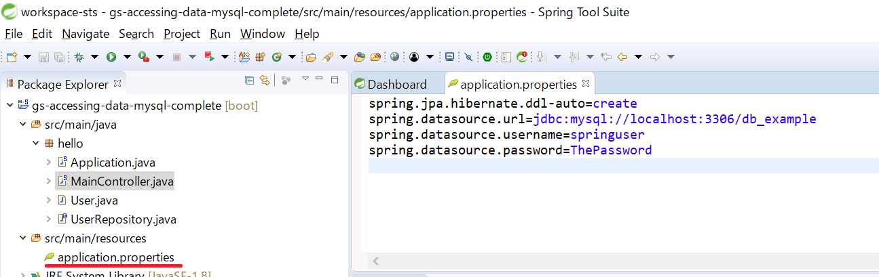This screenshot has height=277, width=879.
Task: Open the Navigate menu
Action: 85,34
